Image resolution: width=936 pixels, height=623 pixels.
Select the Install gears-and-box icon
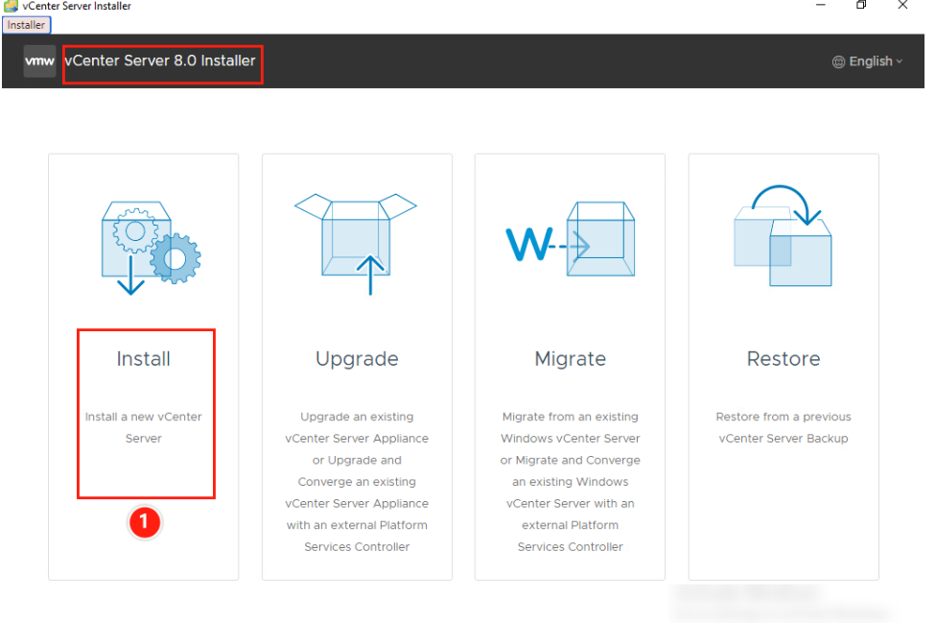pos(143,238)
